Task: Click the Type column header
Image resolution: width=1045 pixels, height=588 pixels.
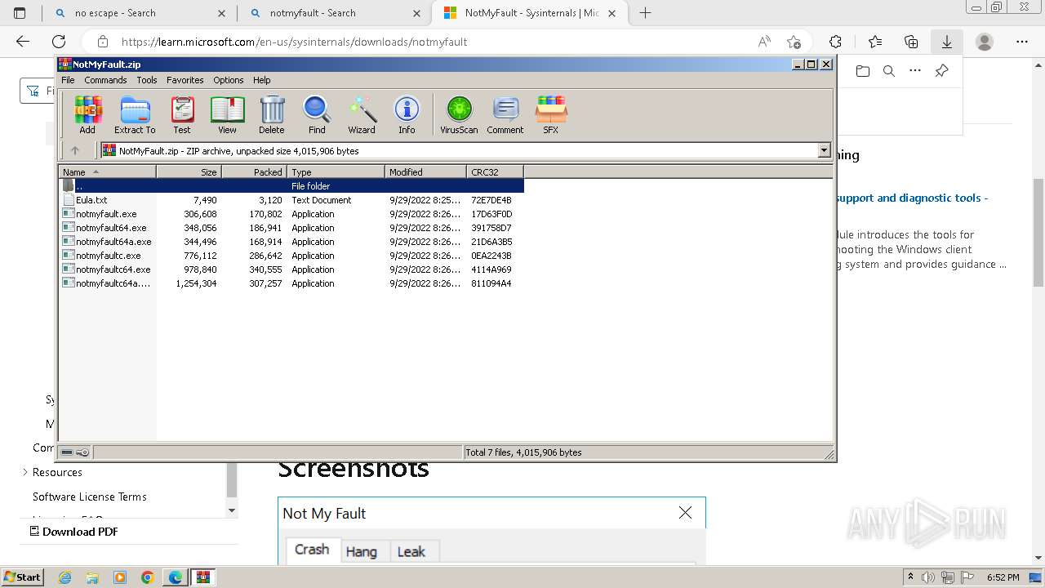Action: (x=336, y=171)
